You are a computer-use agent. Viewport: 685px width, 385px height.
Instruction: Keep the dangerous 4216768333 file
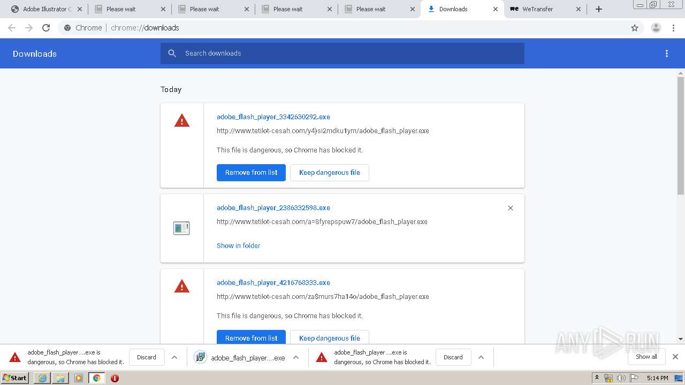[330, 338]
